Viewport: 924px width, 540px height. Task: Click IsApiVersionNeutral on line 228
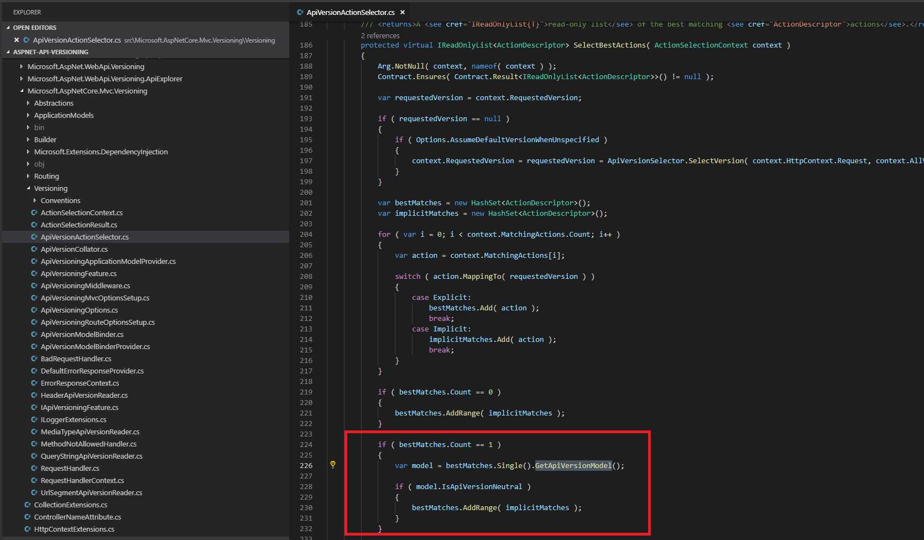[x=482, y=486]
